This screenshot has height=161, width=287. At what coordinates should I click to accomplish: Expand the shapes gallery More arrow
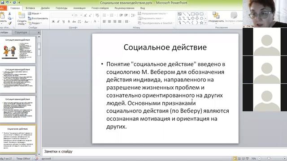(x=206, y=23)
